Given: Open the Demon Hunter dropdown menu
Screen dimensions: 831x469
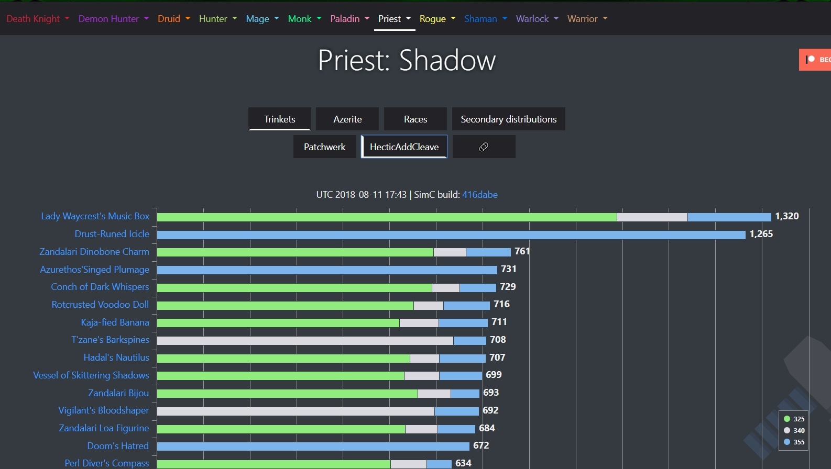Looking at the screenshot, I should [114, 19].
